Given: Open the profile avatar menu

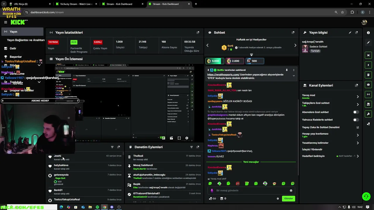Looking at the screenshot, I should point(364,22).
